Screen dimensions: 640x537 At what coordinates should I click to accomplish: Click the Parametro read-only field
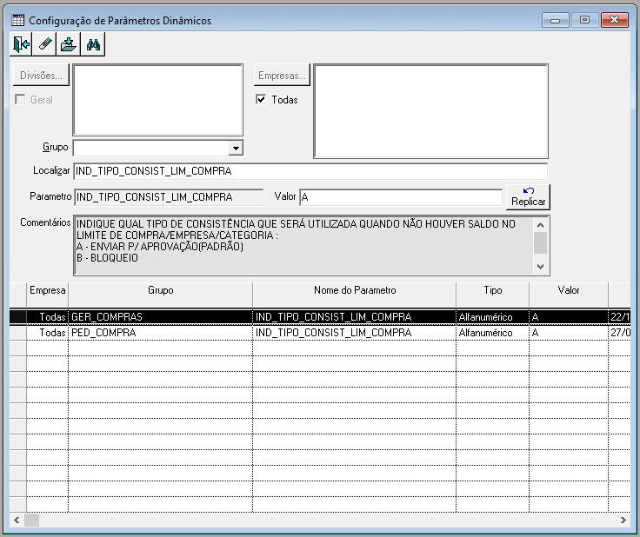tap(169, 197)
